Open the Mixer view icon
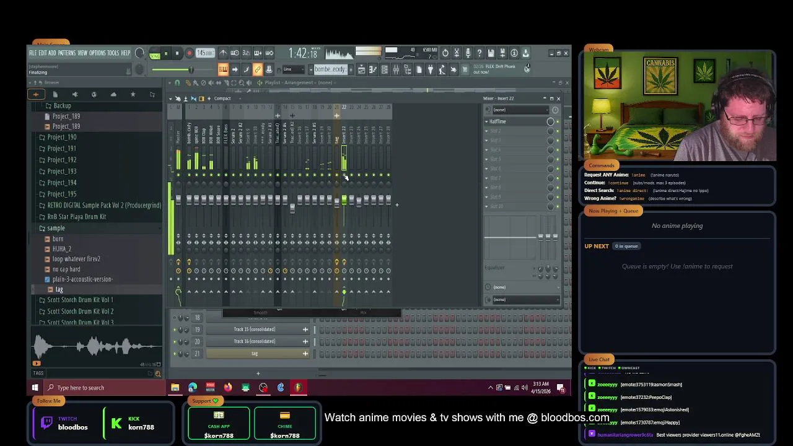The height and width of the screenshot is (446, 793). [396, 69]
